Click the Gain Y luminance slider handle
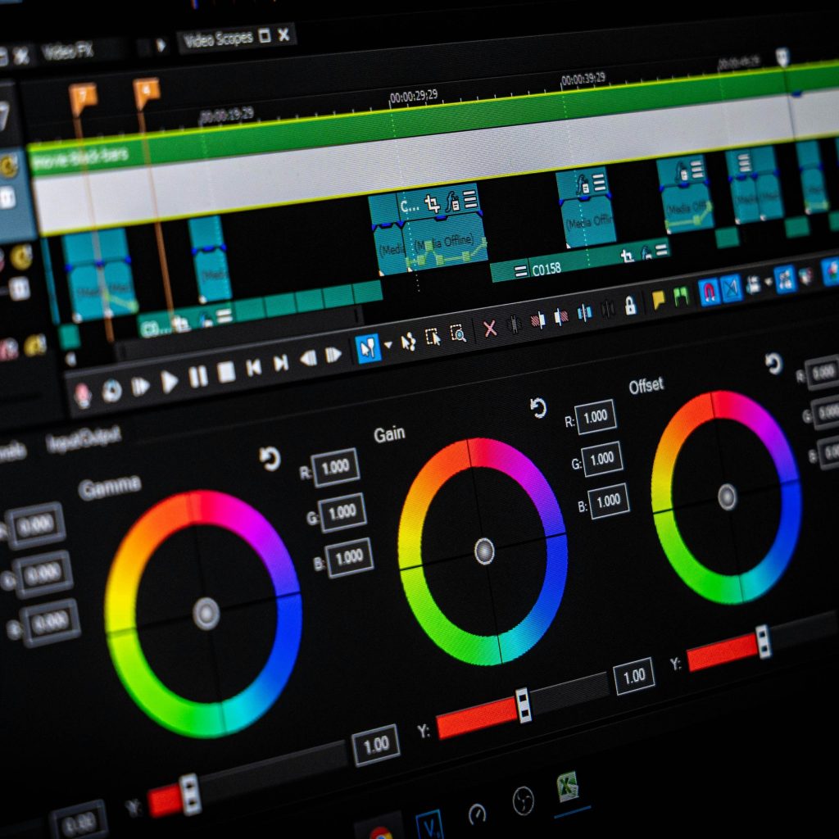 pos(523,705)
